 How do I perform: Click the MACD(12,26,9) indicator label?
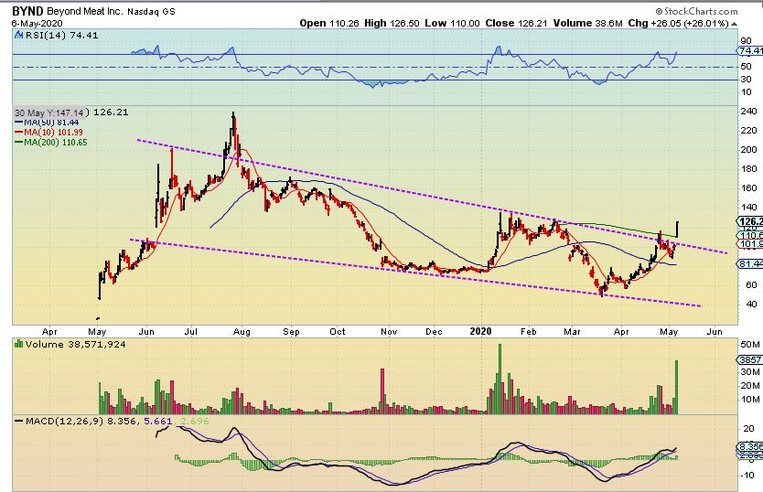coord(61,422)
